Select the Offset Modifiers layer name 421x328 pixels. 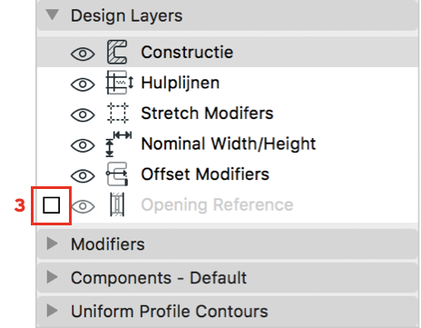205,174
